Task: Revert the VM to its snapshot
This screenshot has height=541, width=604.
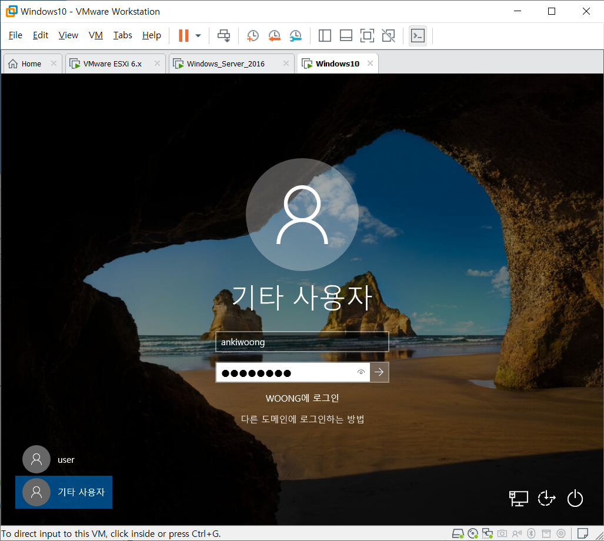Action: [x=274, y=36]
